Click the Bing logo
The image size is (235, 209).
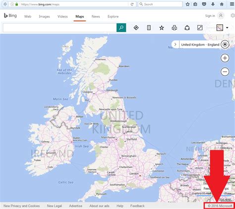tap(10, 16)
